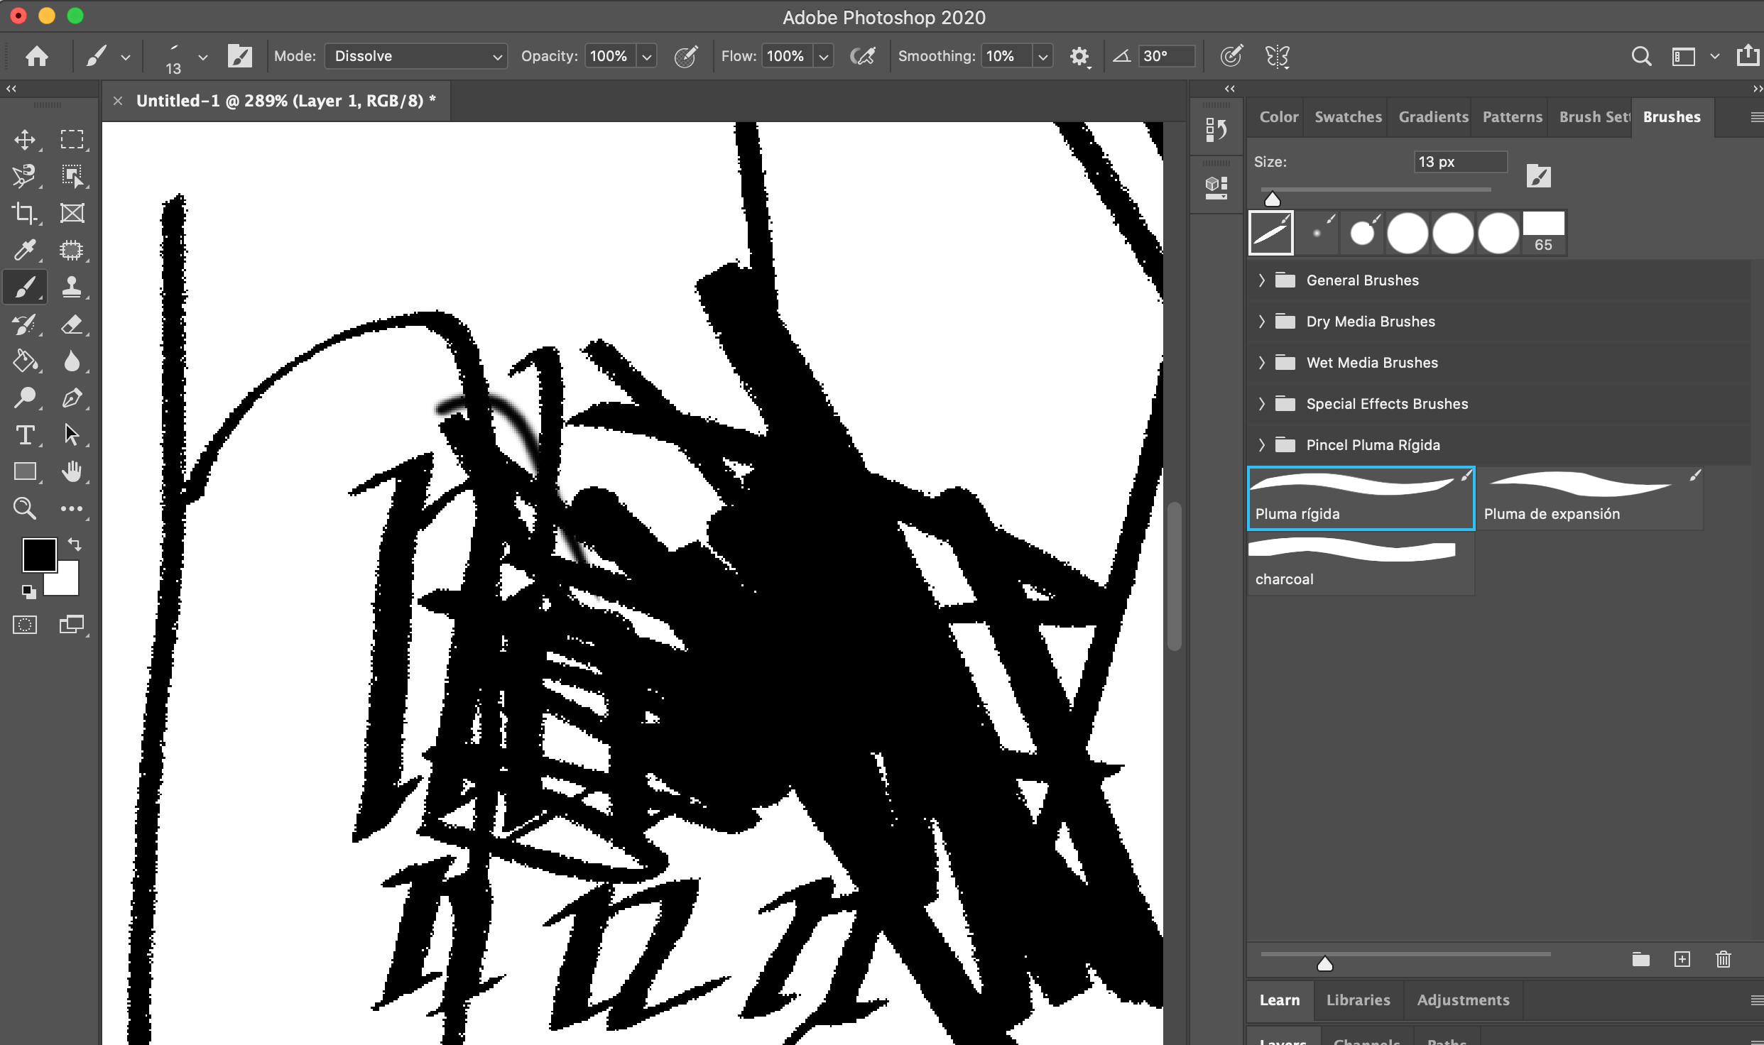
Task: Select the Eraser tool
Action: 72,324
